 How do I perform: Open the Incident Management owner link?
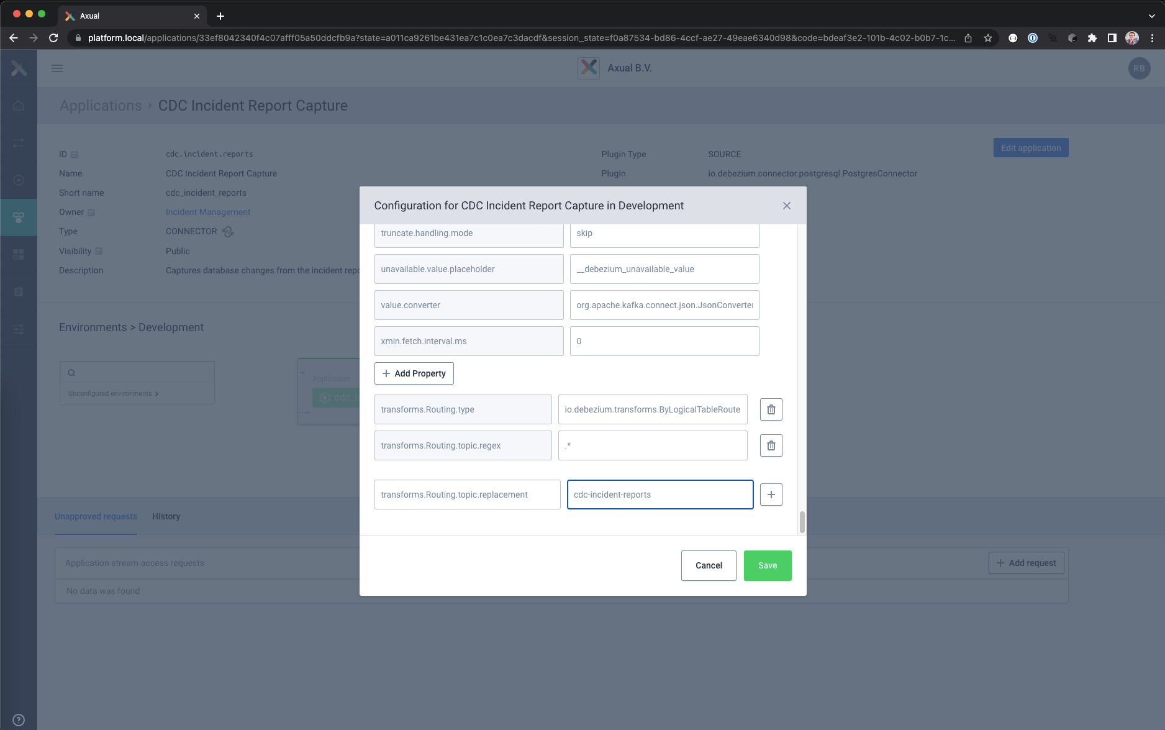(x=208, y=212)
